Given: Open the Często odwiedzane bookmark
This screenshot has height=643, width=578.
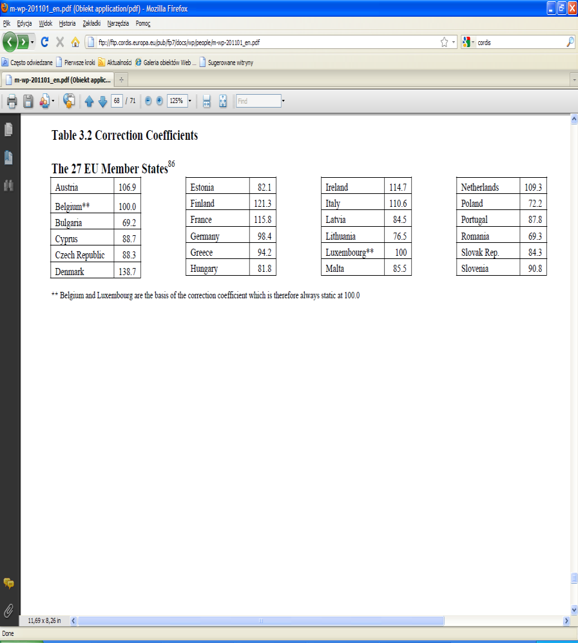Looking at the screenshot, I should (x=27, y=62).
